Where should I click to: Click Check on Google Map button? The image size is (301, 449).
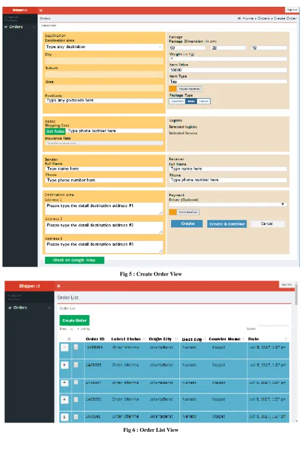[75, 260]
